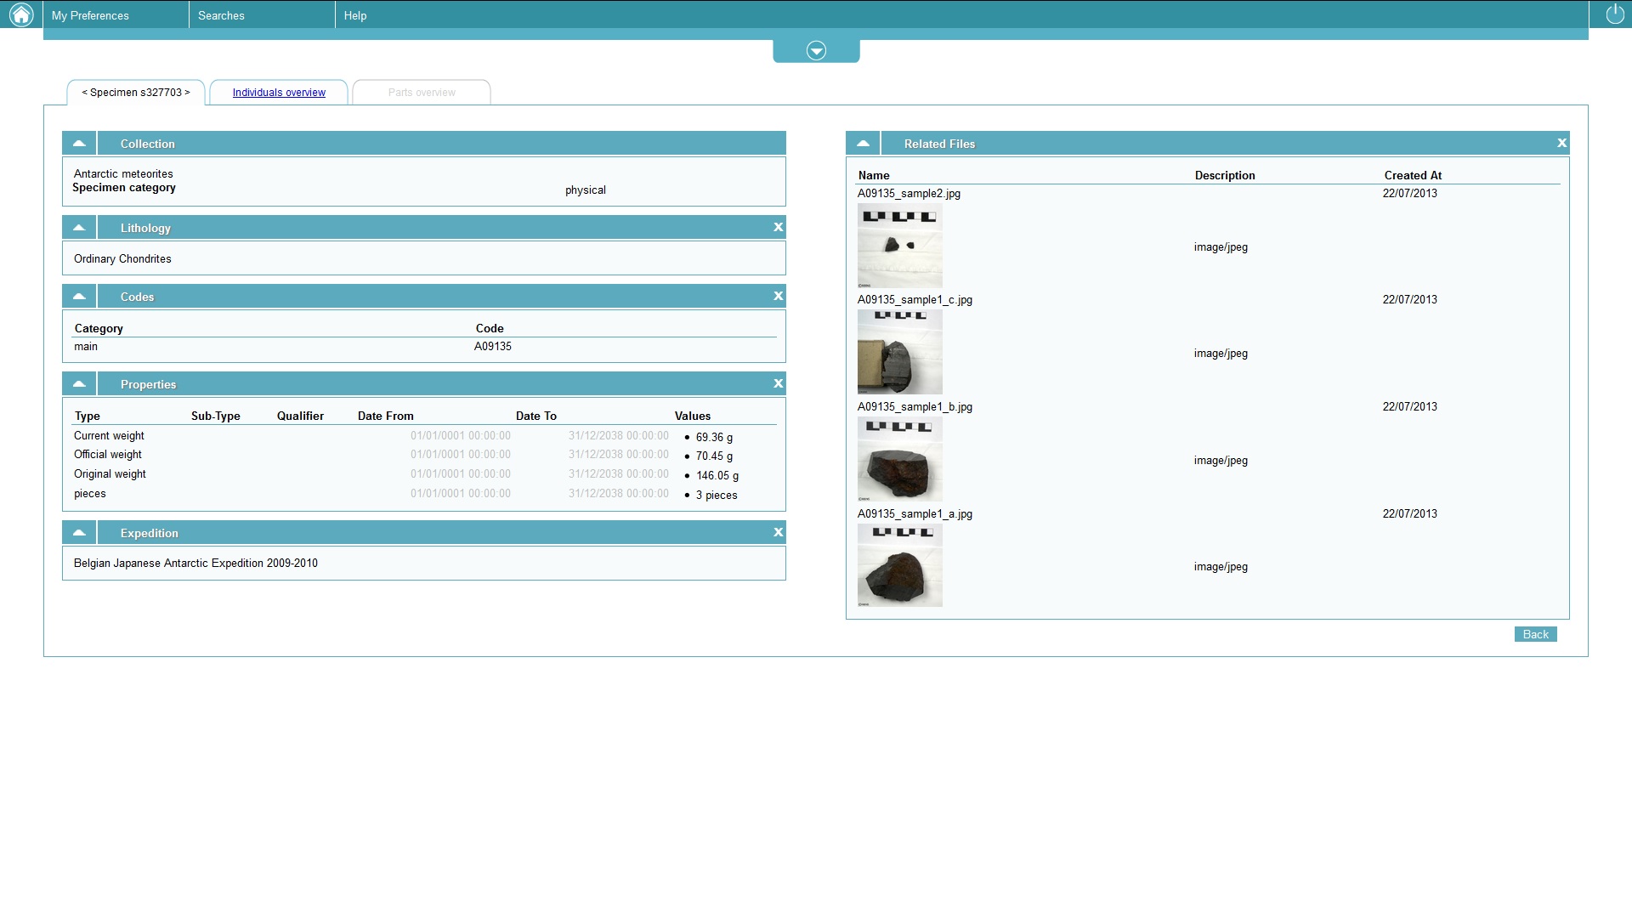This screenshot has width=1632, height=918.
Task: Collapse the Properties panel with its arrow
Action: click(79, 384)
